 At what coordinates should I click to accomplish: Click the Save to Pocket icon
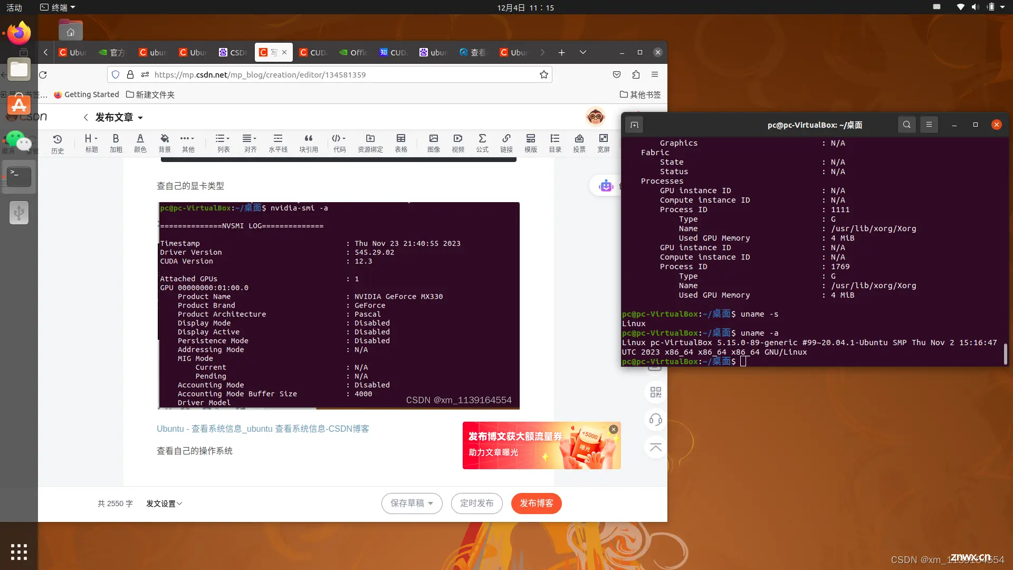[617, 74]
